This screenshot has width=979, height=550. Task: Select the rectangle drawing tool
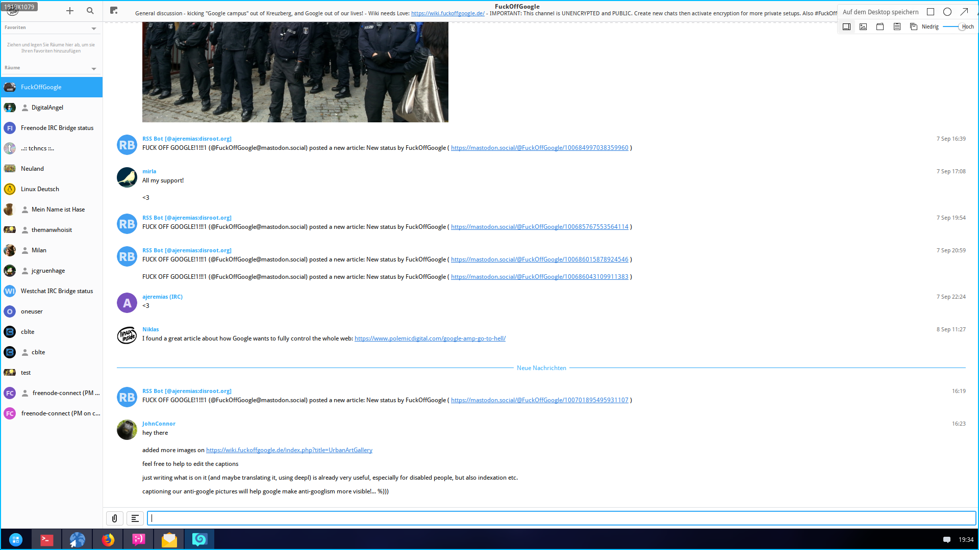tap(931, 12)
